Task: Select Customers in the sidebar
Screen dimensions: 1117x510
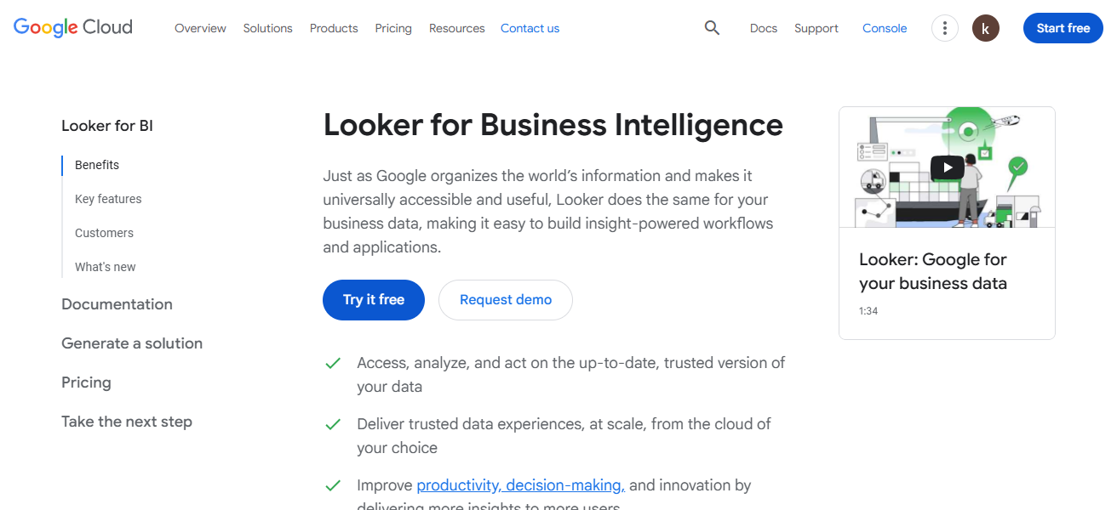Action: (104, 232)
